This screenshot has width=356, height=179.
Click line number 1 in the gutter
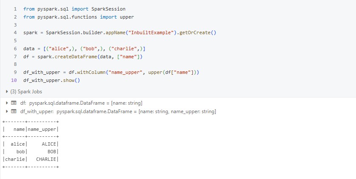click(x=15, y=9)
